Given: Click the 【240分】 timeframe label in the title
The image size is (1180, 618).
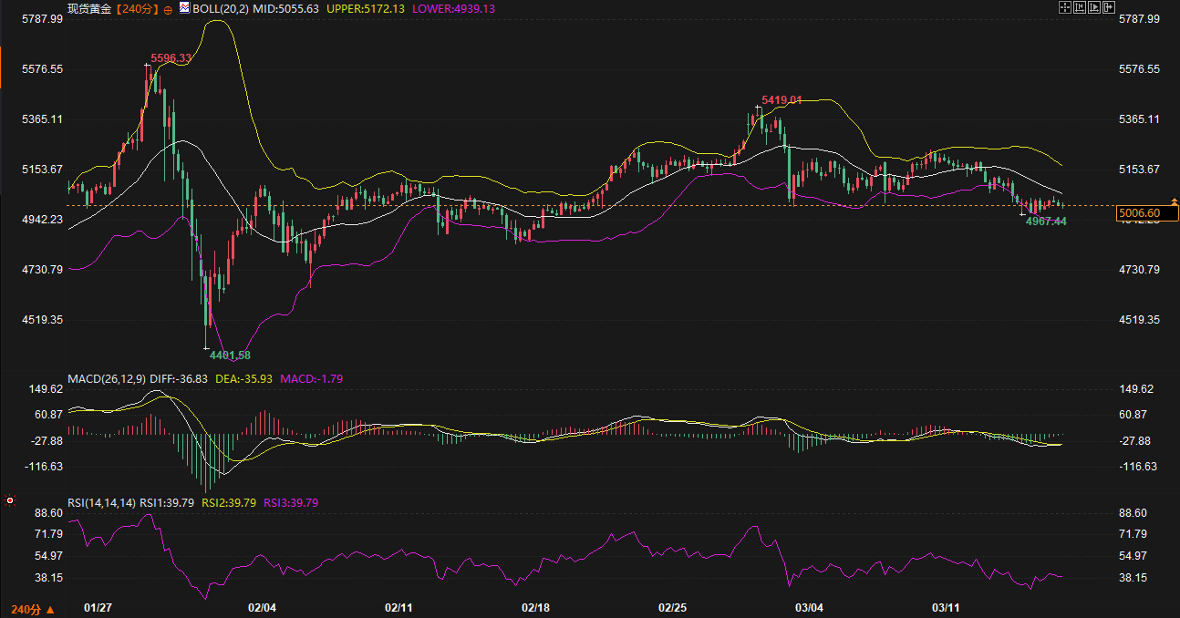Looking at the screenshot, I should click(137, 8).
